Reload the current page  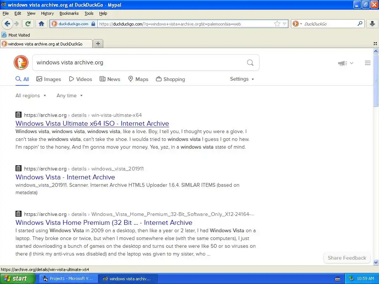click(28, 24)
